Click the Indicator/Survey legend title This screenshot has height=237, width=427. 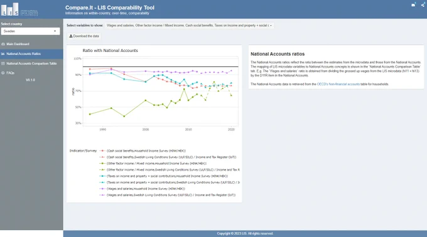(x=83, y=151)
